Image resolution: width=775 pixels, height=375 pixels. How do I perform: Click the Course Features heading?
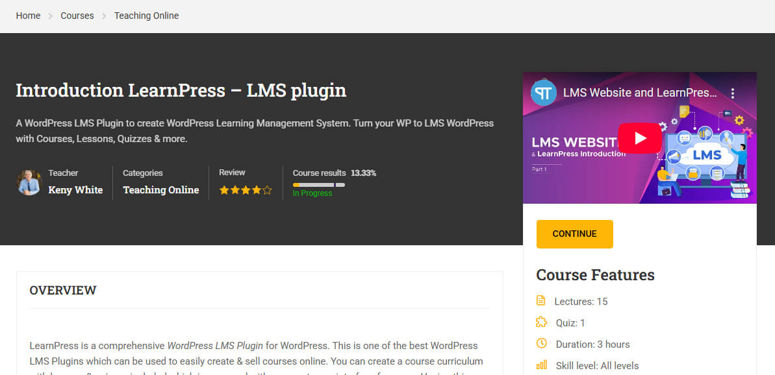click(x=596, y=275)
